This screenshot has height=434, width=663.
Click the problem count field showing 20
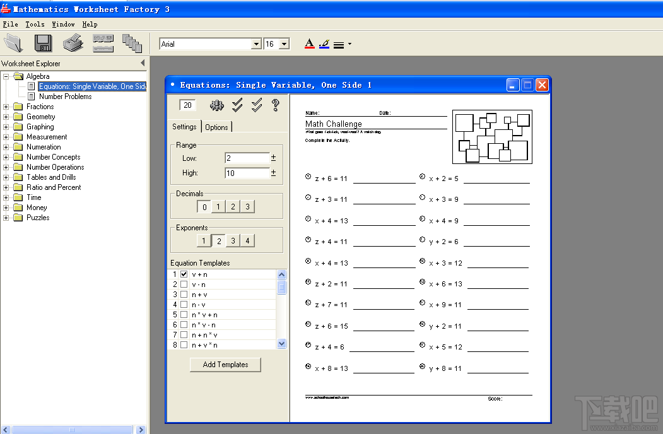(187, 105)
